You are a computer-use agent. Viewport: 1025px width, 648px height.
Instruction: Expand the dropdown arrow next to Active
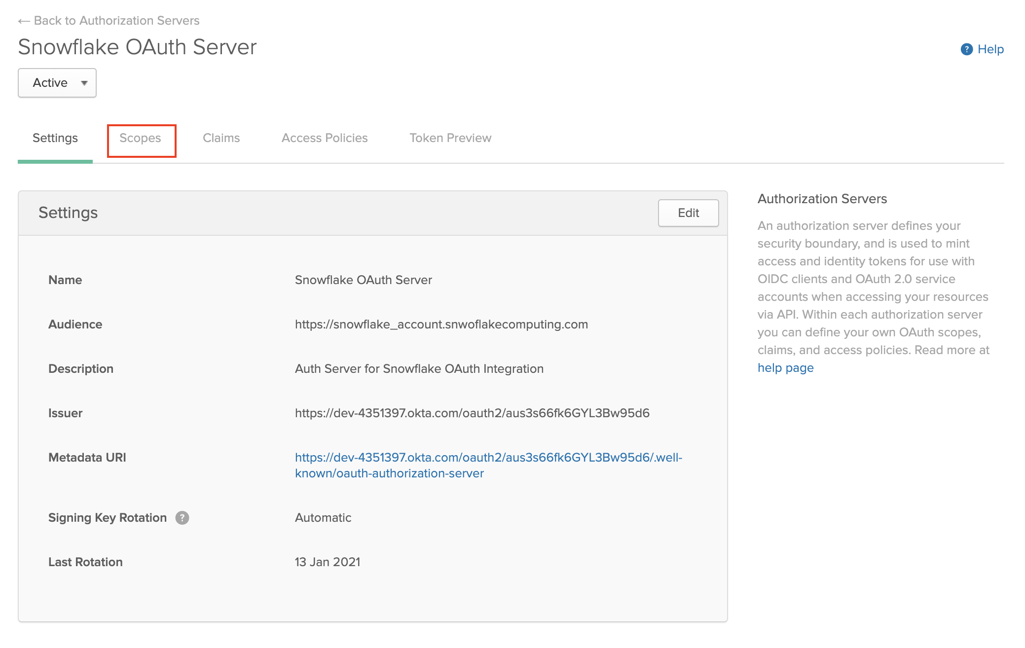[85, 83]
